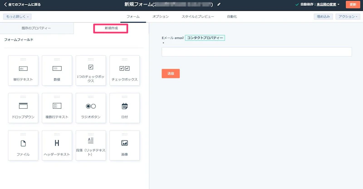Screen dimensions: 363x189
Task: Go back via 全てのフォームに戻る
Action: pos(22,5)
